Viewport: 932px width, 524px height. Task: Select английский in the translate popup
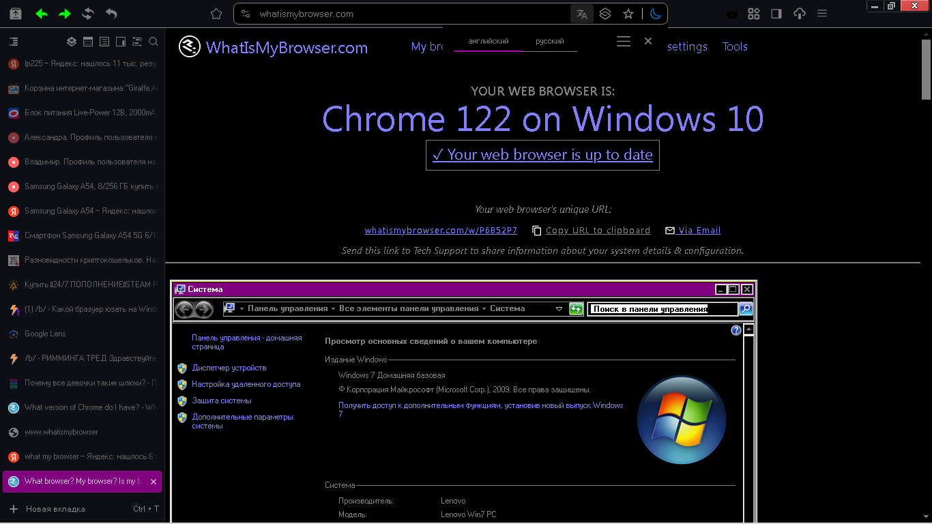[489, 41]
